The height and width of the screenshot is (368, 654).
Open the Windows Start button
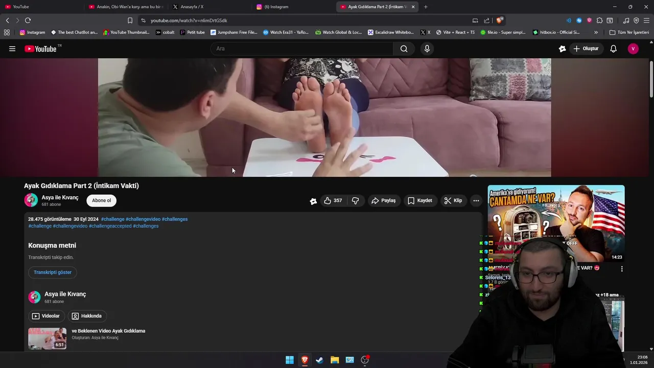point(290,360)
